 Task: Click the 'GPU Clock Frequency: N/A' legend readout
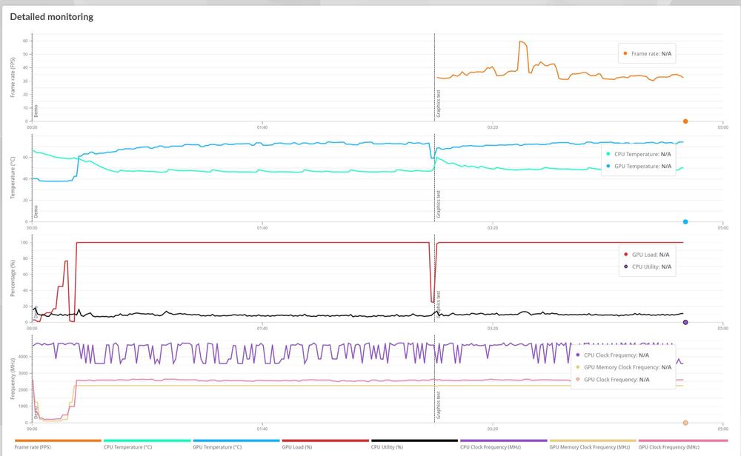(x=613, y=380)
